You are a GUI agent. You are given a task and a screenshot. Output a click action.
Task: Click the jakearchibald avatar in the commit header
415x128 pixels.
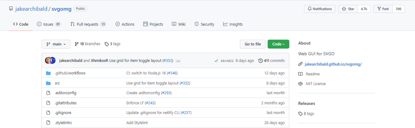click(x=48, y=61)
